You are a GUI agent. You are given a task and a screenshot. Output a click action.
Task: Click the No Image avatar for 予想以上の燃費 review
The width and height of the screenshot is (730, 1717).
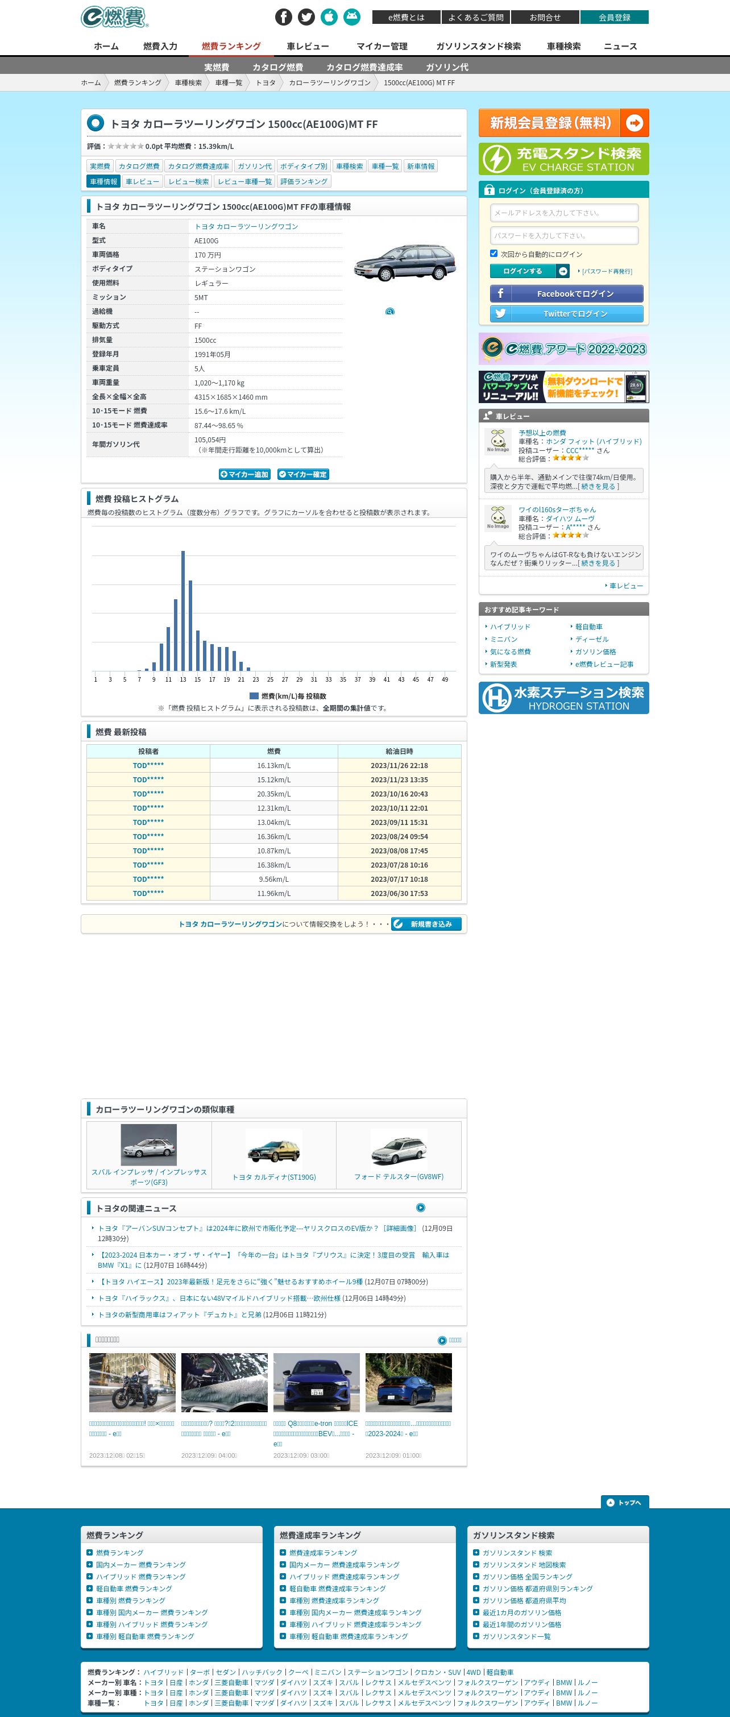click(x=497, y=442)
